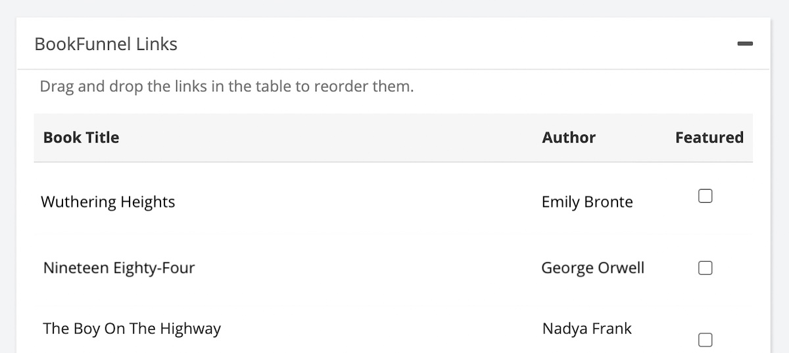Enable Featured checkbox for Nineteen Eighty-Four

coord(705,268)
